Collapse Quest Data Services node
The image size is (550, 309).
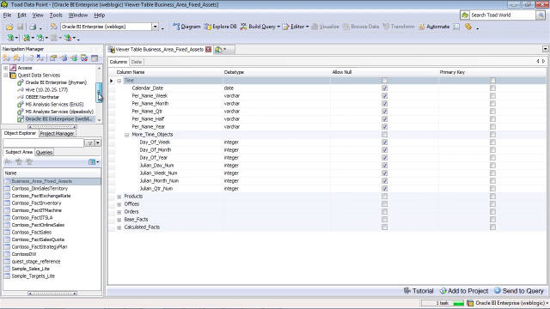tap(6, 76)
